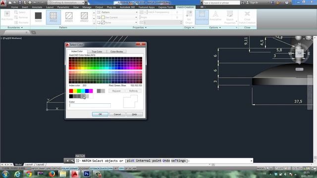The width and height of the screenshot is (317, 178).
Task: Expand the Options panel
Action: (215, 27)
